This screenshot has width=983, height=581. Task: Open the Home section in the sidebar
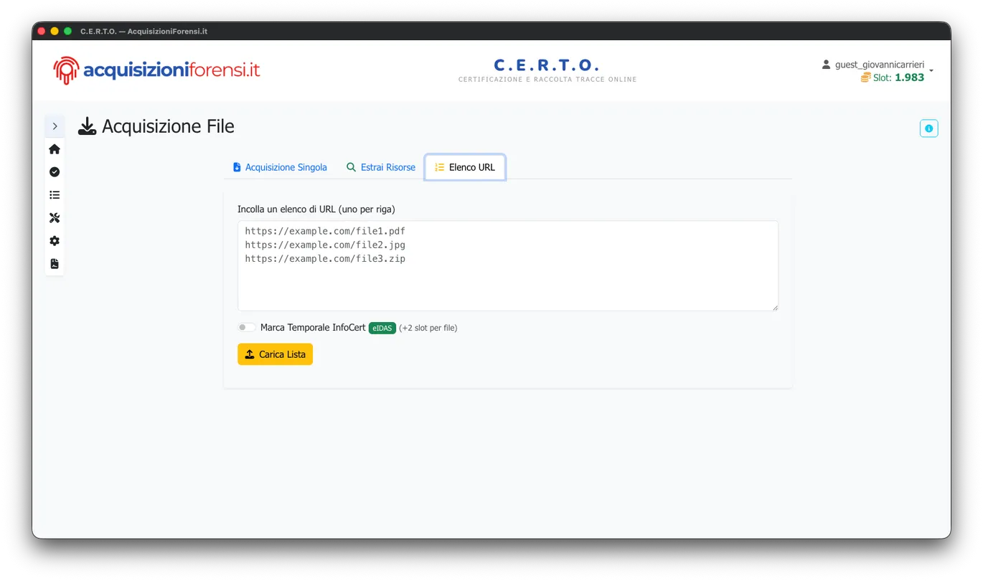pyautogui.click(x=54, y=148)
